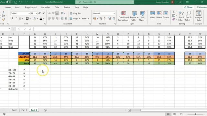Click in the Search box
The width and height of the screenshot is (207, 116).
coord(105,2)
